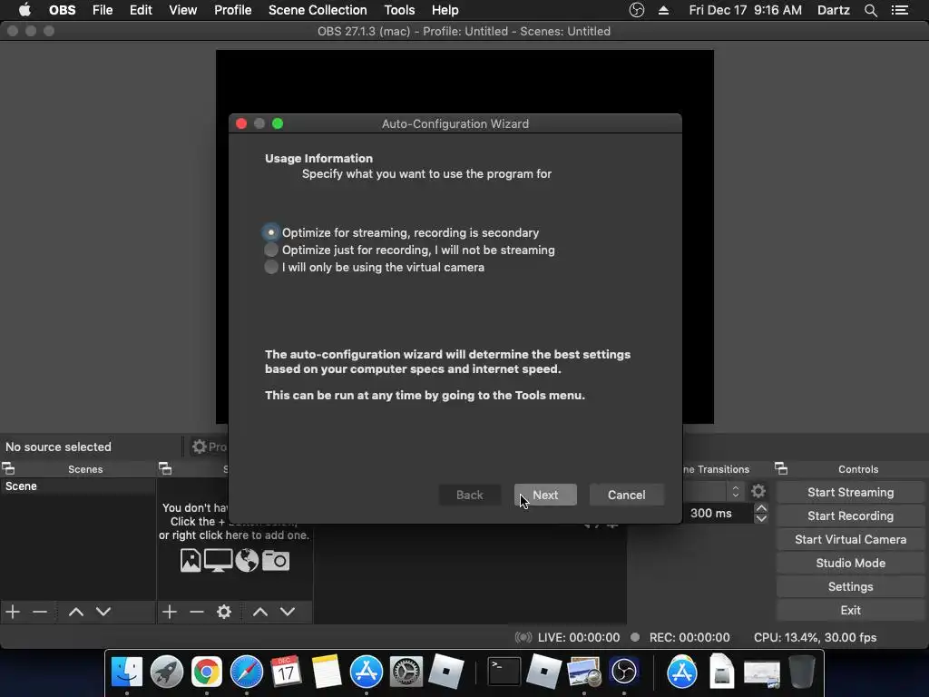Move source down arrow in Sources panel
Screen dimensions: 929x697
(288, 612)
